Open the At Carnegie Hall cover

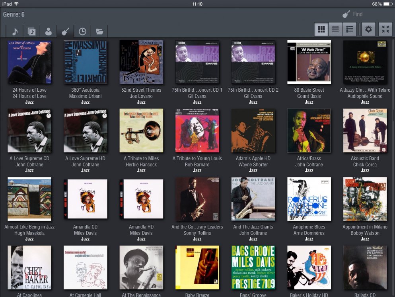(86, 267)
